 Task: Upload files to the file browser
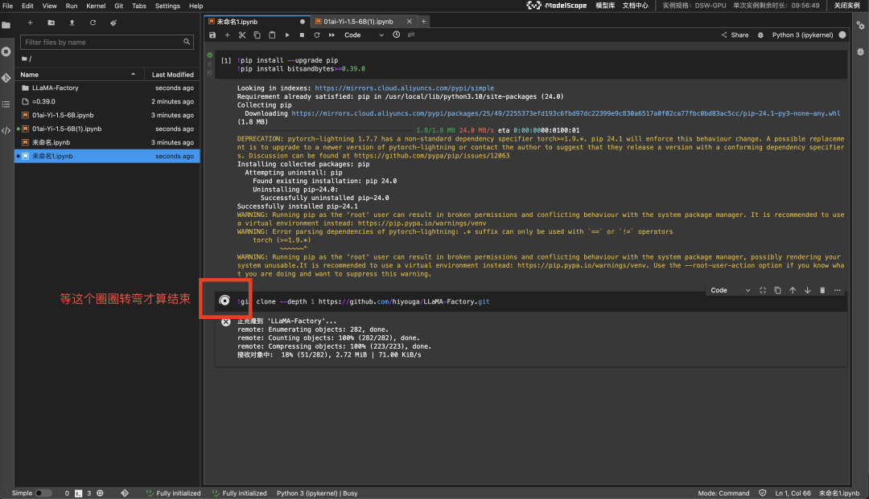point(72,22)
